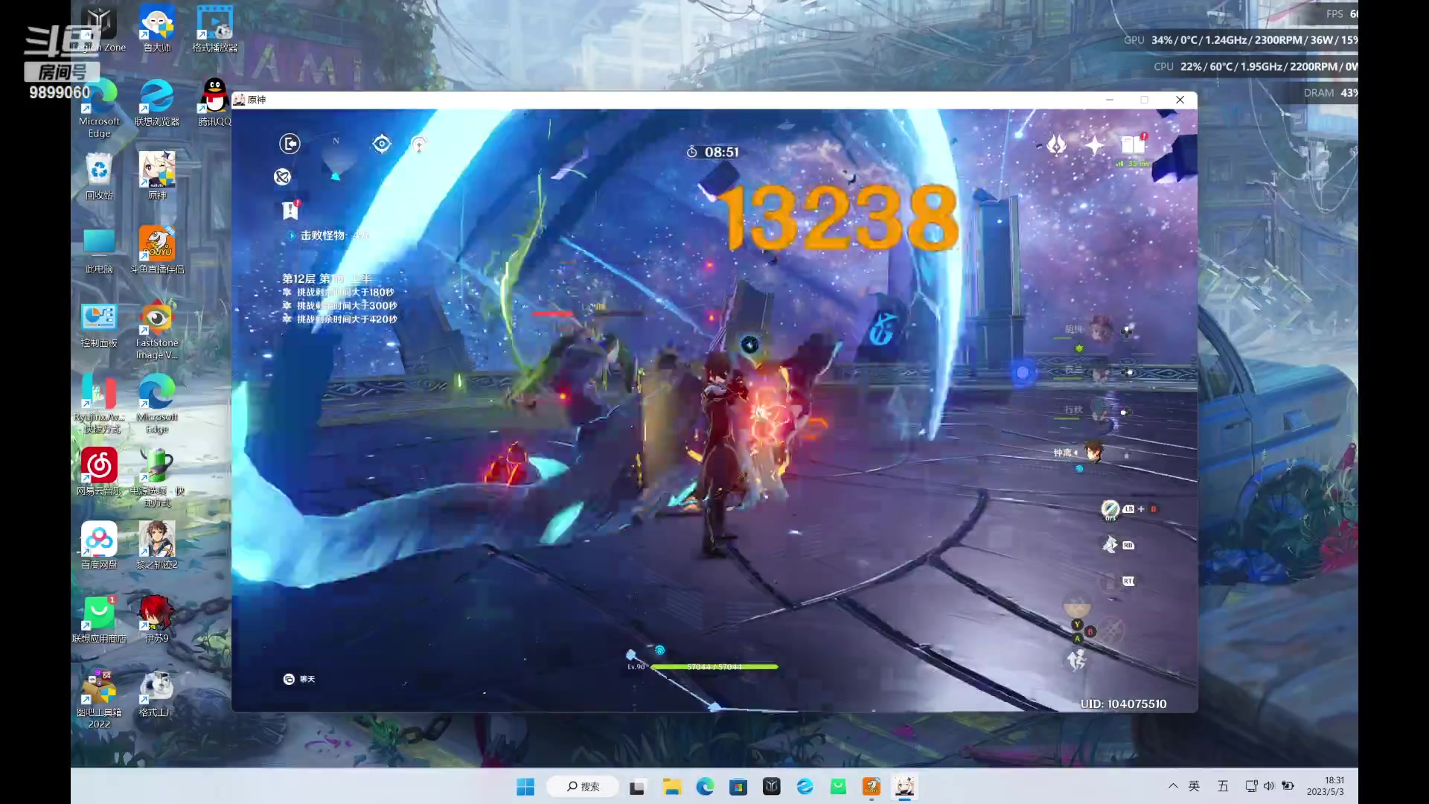This screenshot has width=1429, height=804.
Task: Open Microsoft Edge from the taskbar
Action: pos(705,787)
